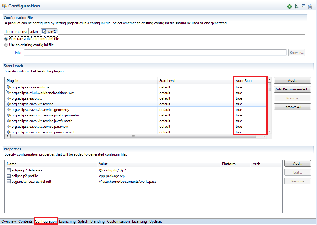Click Add... in the Properties section
Image resolution: width=317 pixels, height=225 pixels.
coord(297,163)
